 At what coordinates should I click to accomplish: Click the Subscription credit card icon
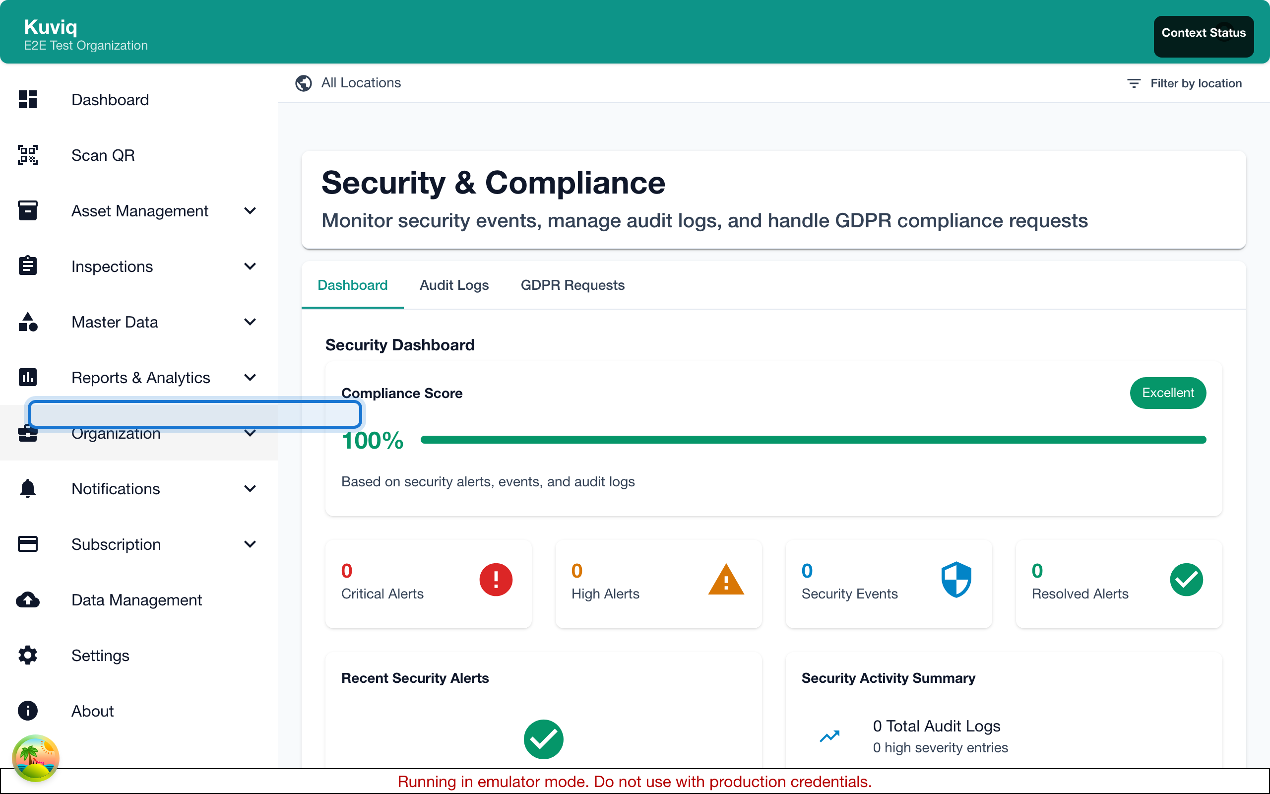27,544
